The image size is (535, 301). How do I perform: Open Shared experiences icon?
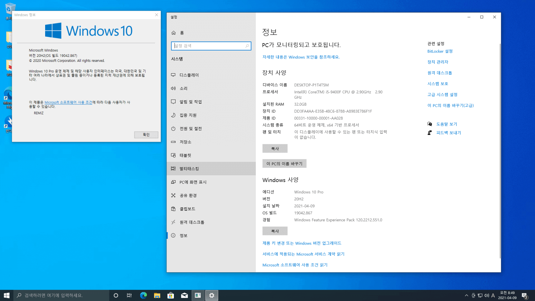tap(173, 195)
